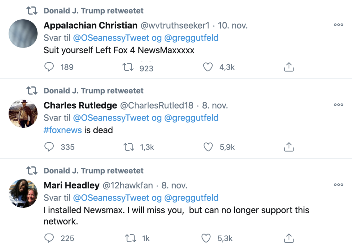352x248 pixels.
Task: Expand more options menu on Mari Headley tweet
Action: point(338,185)
